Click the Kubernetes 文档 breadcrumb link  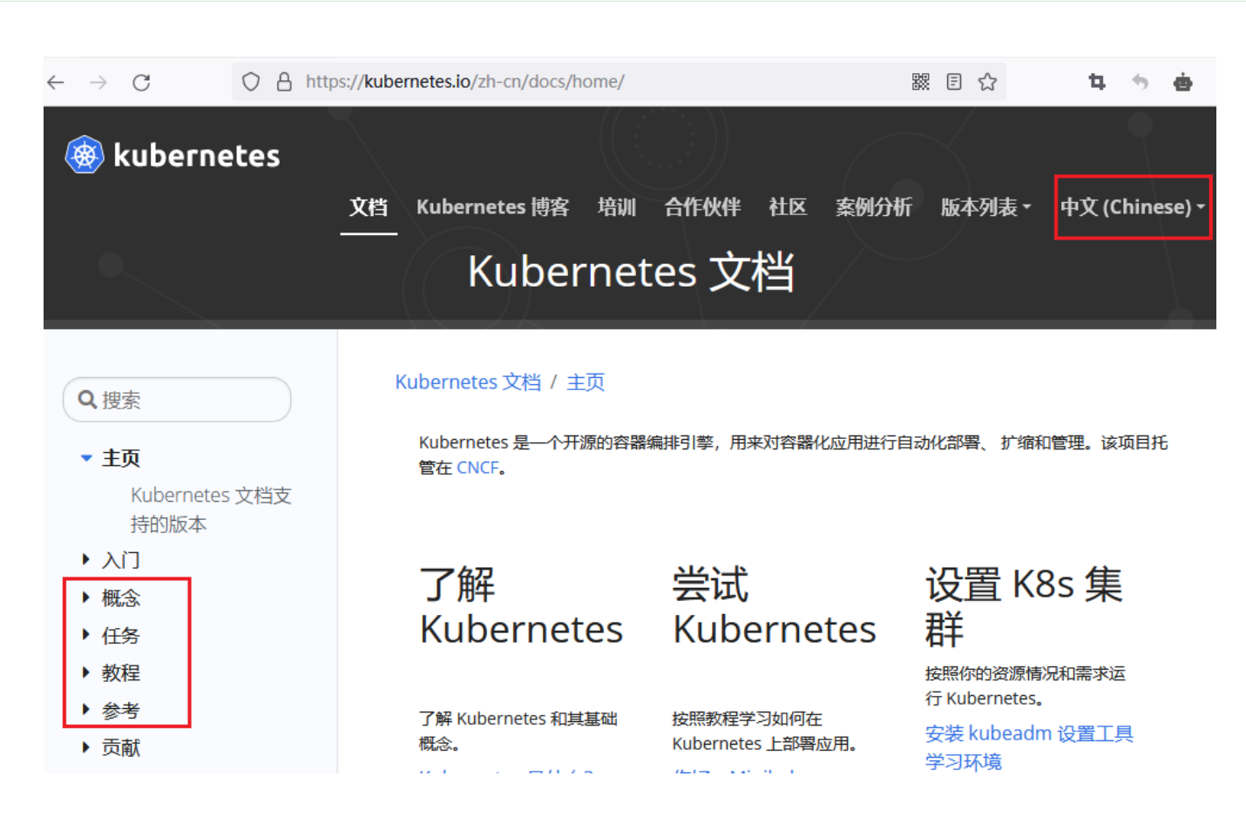(x=468, y=382)
